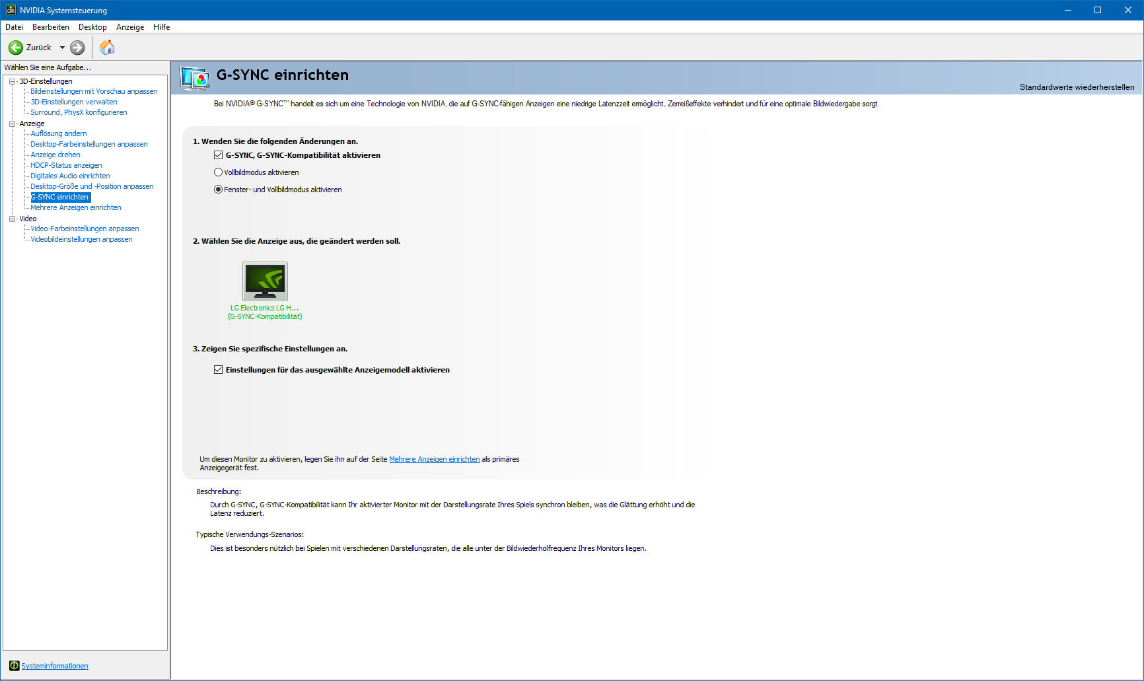Open the Desktop menu
Image resolution: width=1144 pixels, height=681 pixels.
(x=92, y=27)
